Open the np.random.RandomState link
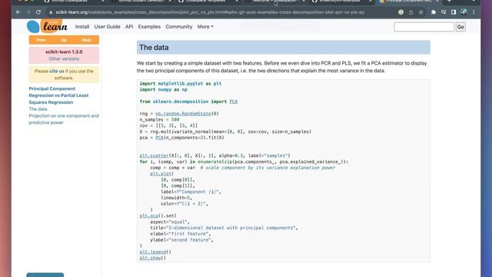 click(183, 113)
